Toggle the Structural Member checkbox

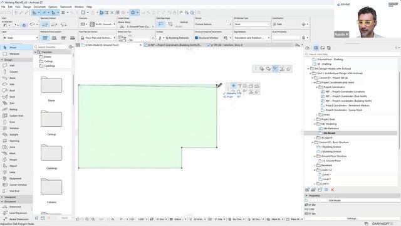point(196,38)
